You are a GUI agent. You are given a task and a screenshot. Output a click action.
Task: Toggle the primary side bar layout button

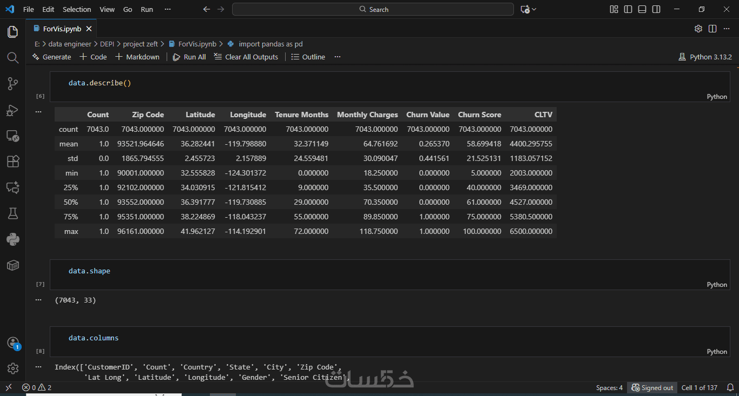coord(628,9)
